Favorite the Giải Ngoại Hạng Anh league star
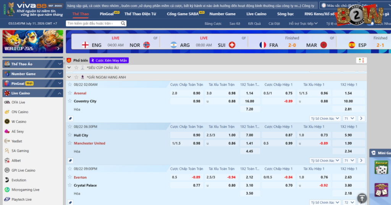This screenshot has width=391, height=205. (x=76, y=77)
